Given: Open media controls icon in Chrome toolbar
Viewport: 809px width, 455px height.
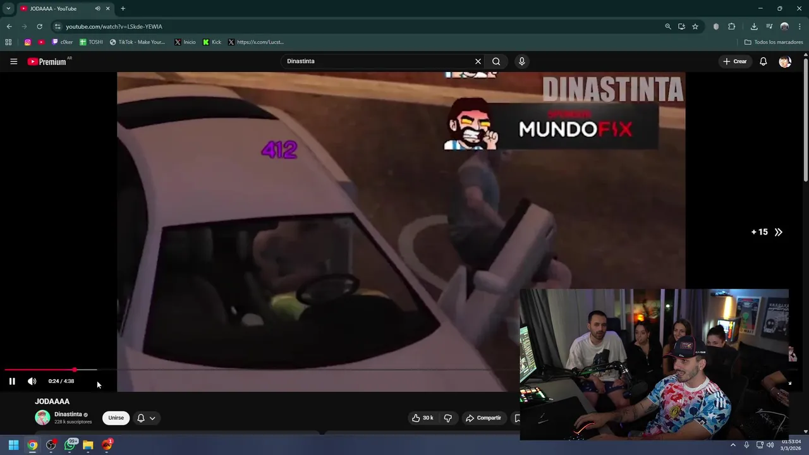Looking at the screenshot, I should tap(769, 27).
